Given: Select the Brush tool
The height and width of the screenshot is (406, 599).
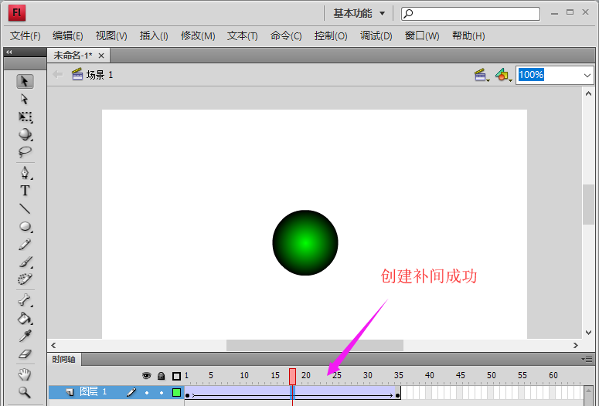Looking at the screenshot, I should coord(26,262).
